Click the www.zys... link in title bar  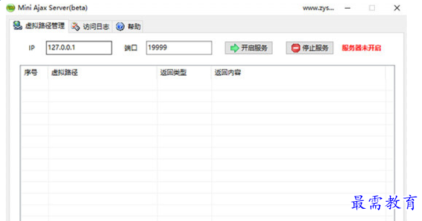pyautogui.click(x=318, y=8)
